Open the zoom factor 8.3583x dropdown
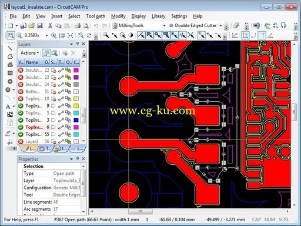Viewport: 301px width, 226px height. click(46, 35)
